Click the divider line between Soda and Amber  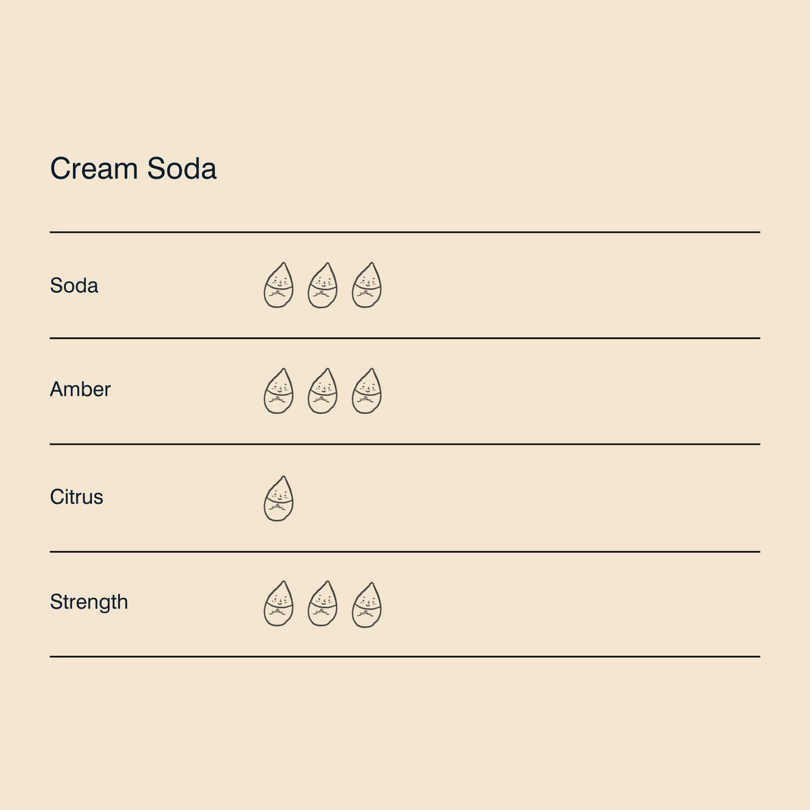coord(405,338)
